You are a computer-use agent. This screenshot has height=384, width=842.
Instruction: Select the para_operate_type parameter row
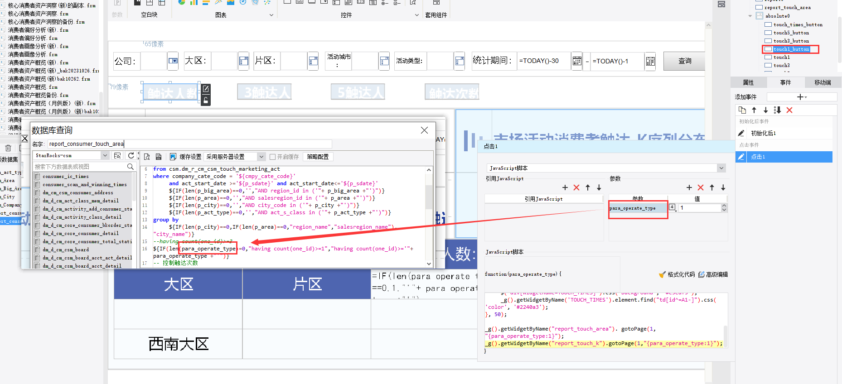pyautogui.click(x=638, y=208)
